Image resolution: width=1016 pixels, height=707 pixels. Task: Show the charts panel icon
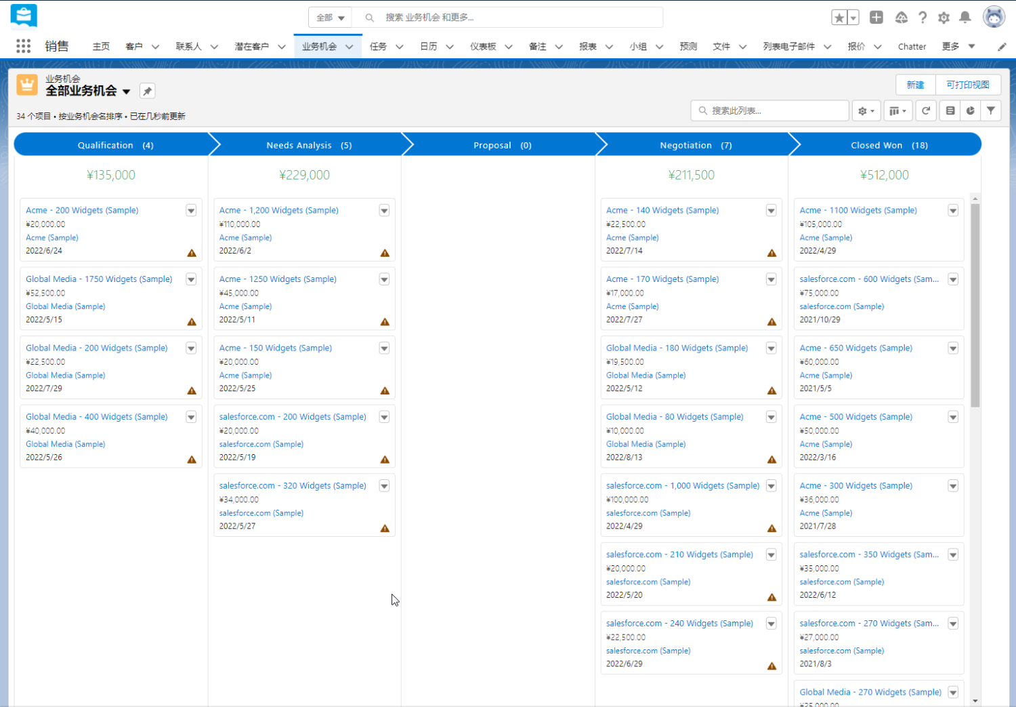tap(971, 110)
